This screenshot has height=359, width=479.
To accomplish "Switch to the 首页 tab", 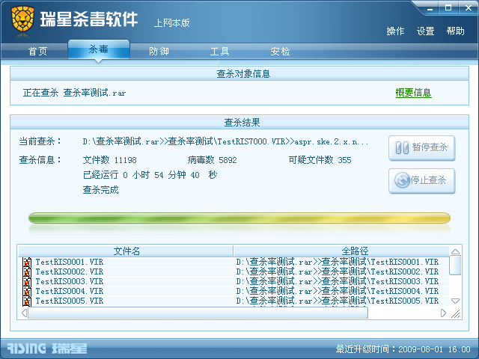I will click(37, 52).
